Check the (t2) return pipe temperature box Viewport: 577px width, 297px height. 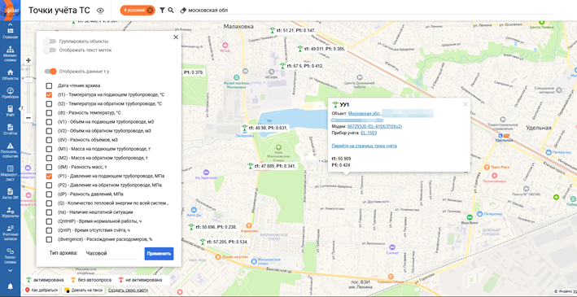(x=49, y=104)
